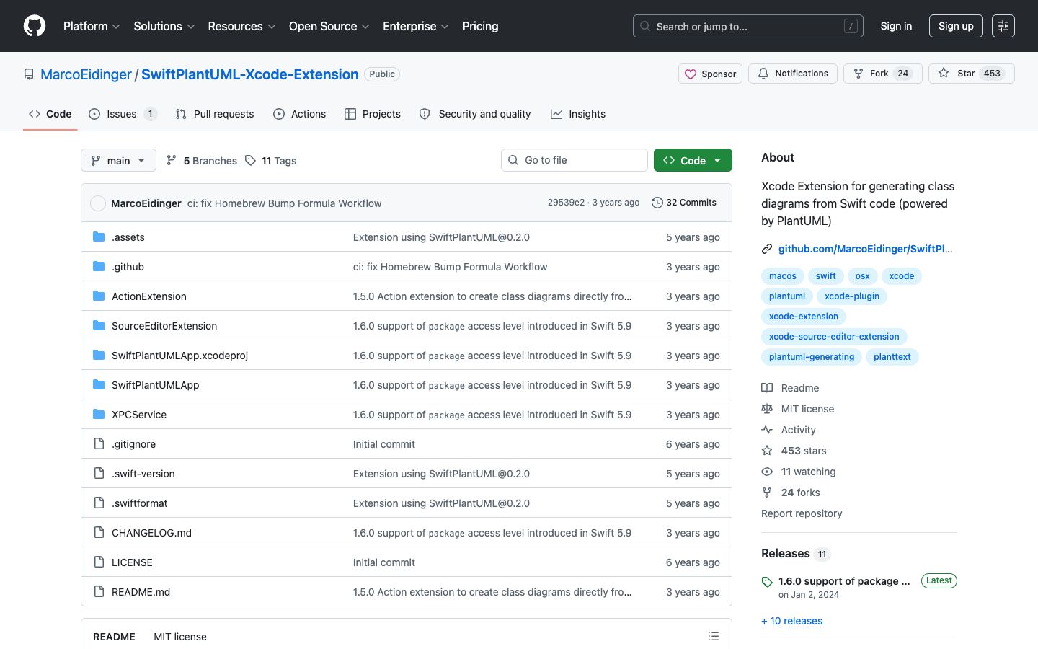Click the Report repository link
This screenshot has height=649, width=1038.
[x=802, y=513]
